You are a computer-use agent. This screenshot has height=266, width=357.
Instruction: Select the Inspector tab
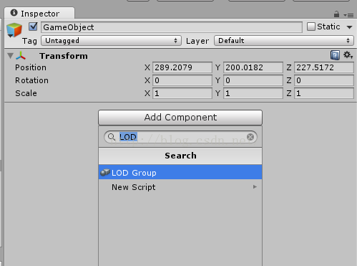click(39, 14)
